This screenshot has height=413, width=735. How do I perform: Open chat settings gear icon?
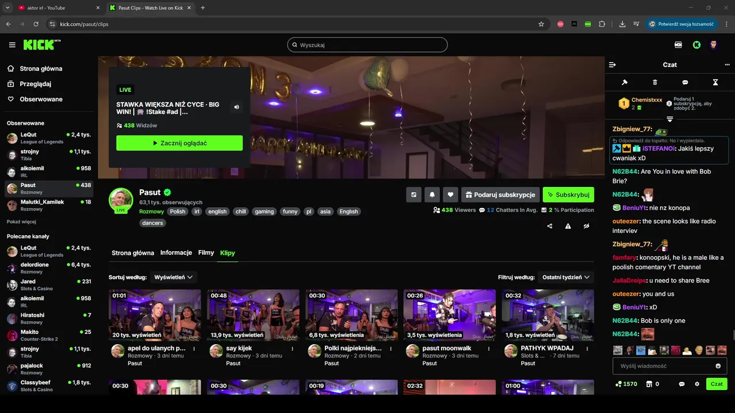coord(697,384)
